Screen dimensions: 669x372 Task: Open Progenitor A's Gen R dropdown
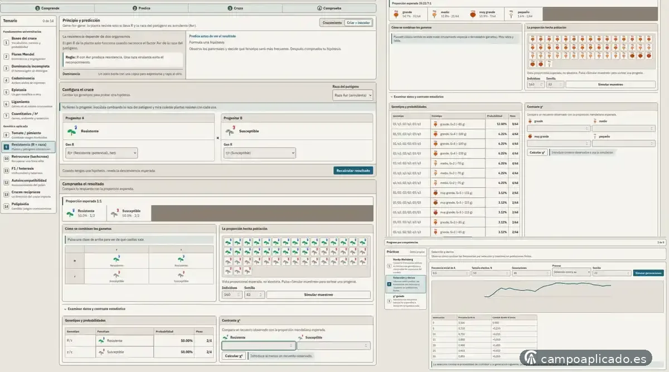[x=101, y=153]
